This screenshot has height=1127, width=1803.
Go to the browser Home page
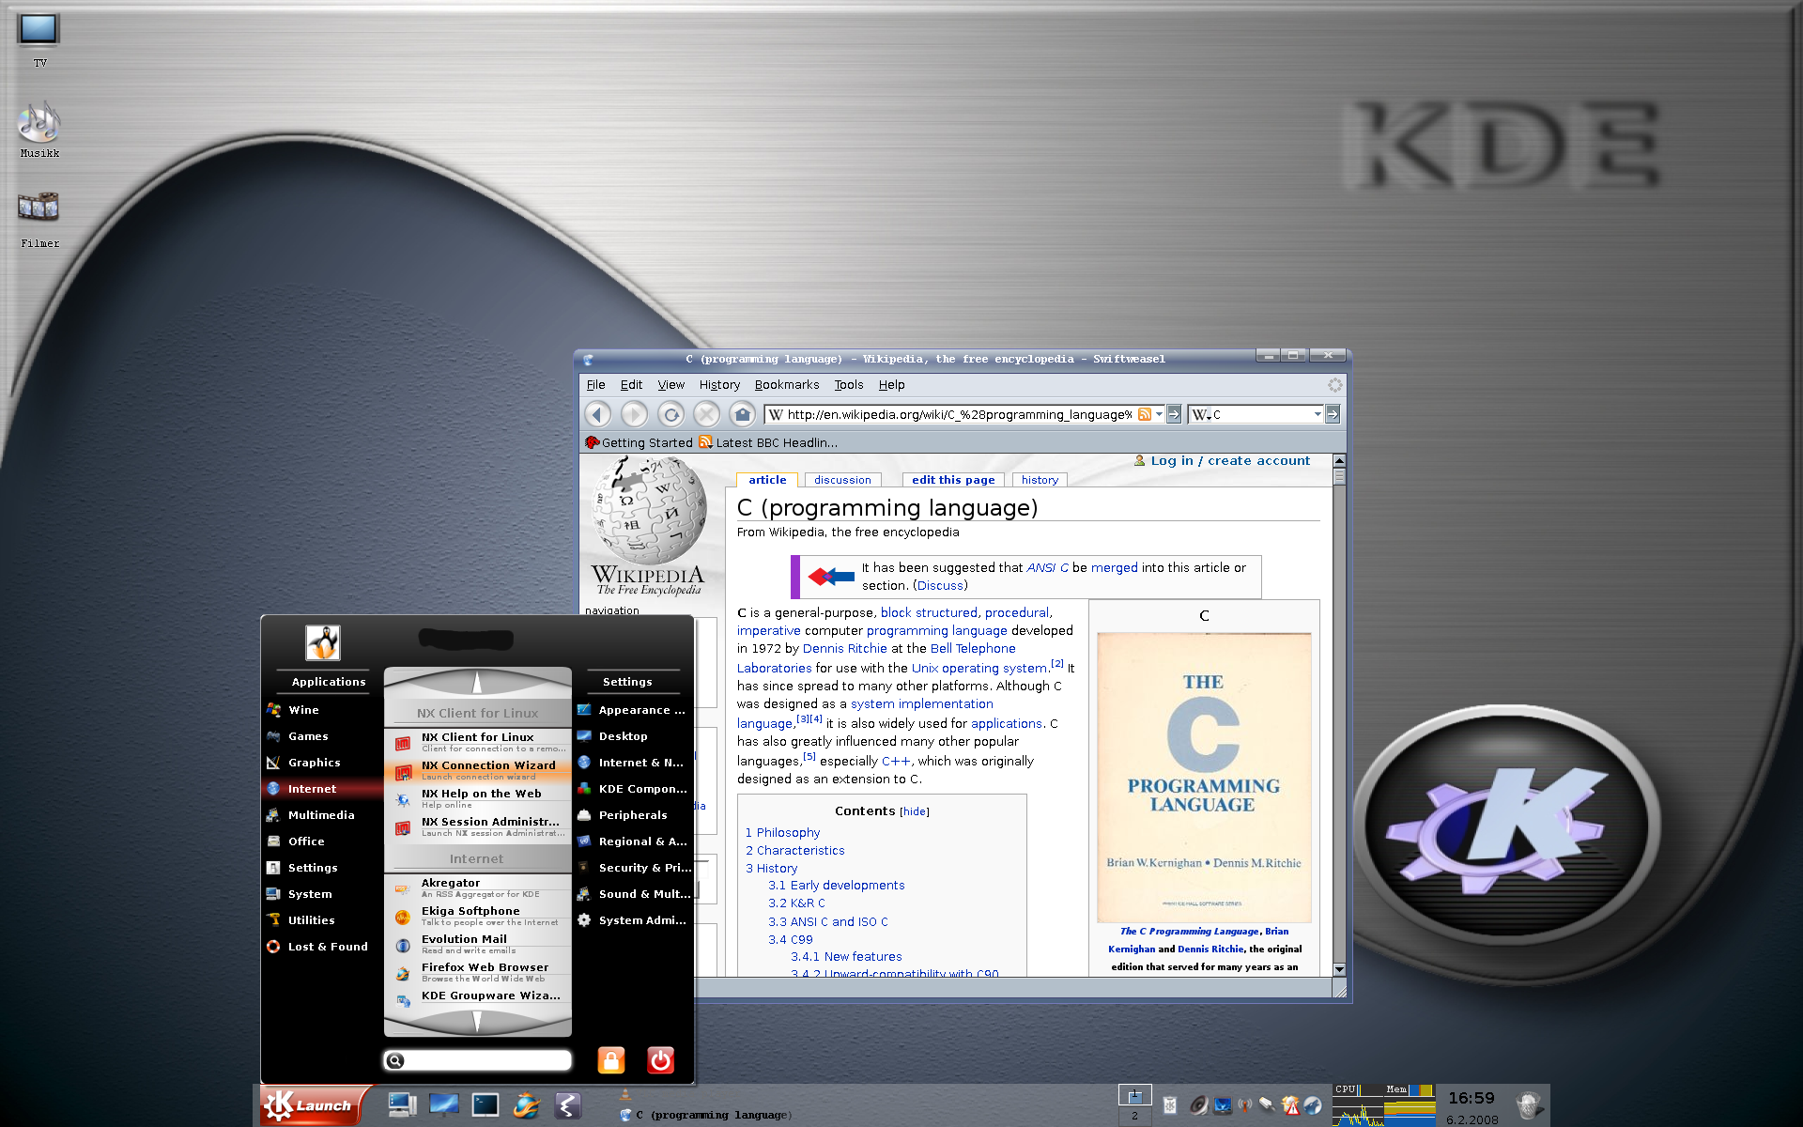[742, 414]
